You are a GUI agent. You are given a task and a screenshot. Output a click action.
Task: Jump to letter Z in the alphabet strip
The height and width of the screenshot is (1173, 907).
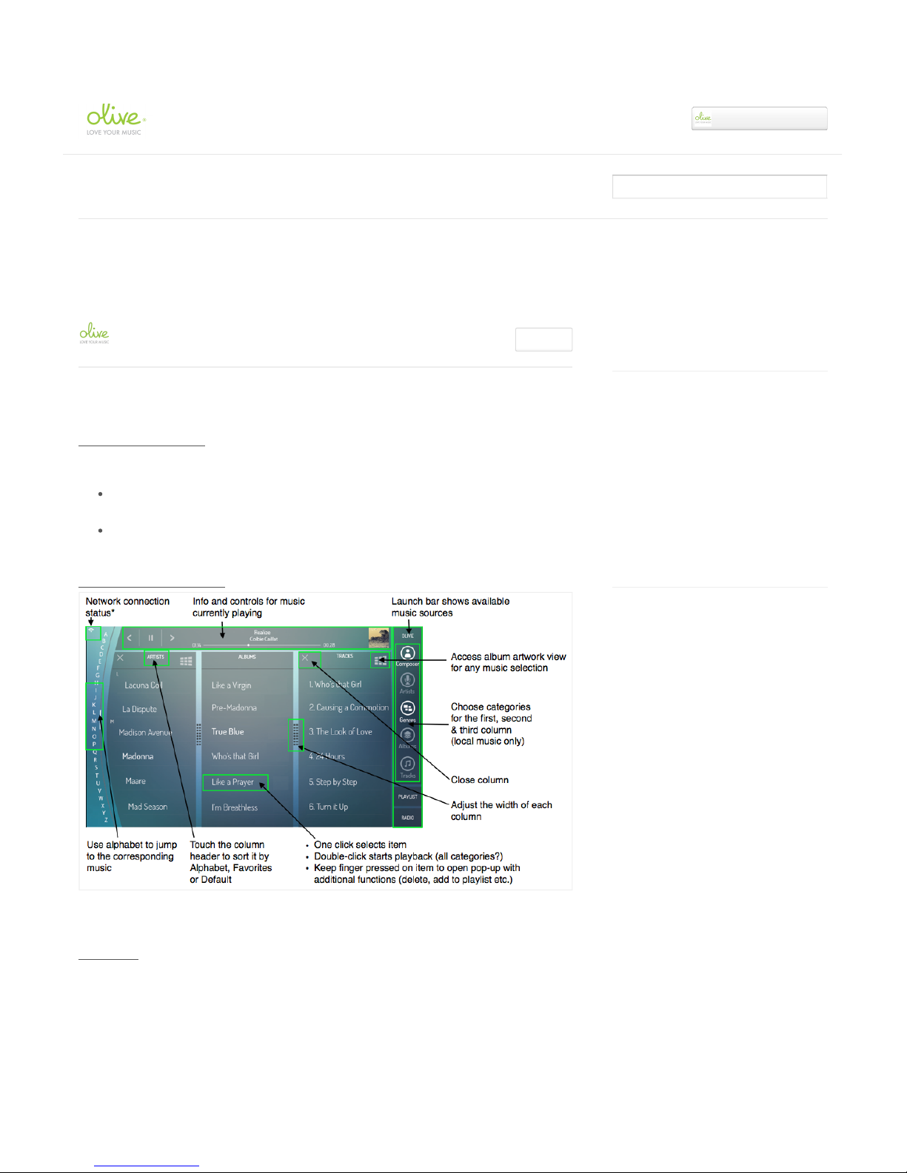click(106, 820)
